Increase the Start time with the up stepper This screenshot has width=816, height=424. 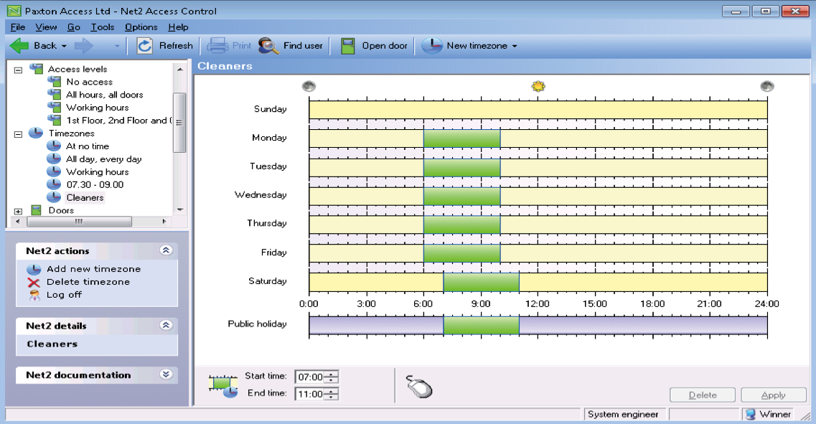[x=330, y=374]
